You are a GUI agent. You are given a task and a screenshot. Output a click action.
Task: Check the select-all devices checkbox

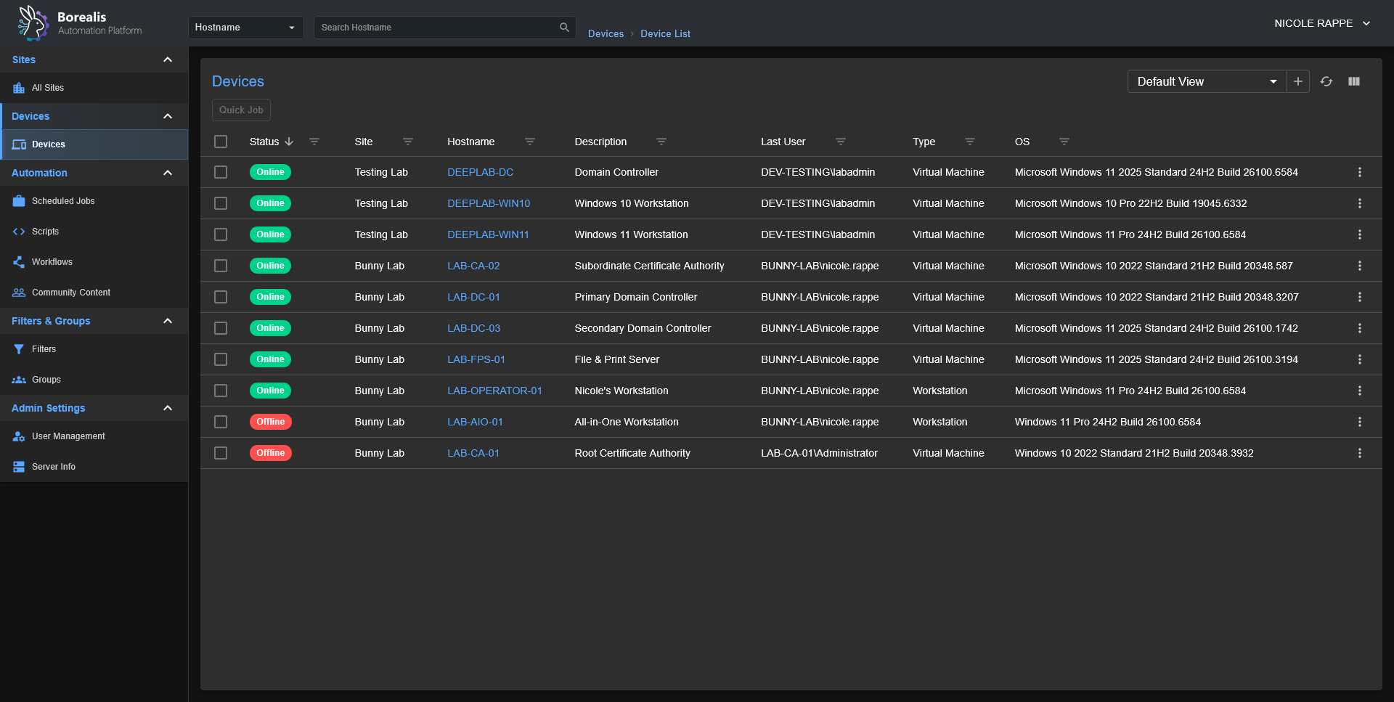(x=221, y=142)
